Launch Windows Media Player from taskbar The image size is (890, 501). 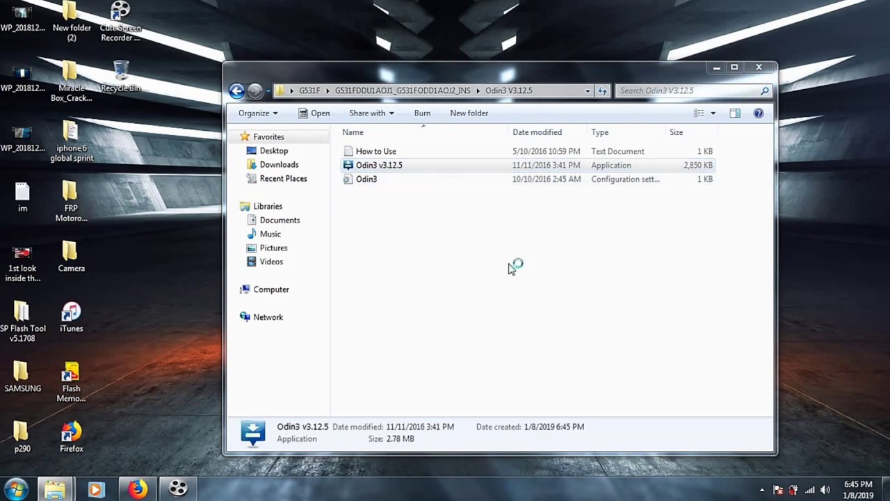(x=96, y=489)
